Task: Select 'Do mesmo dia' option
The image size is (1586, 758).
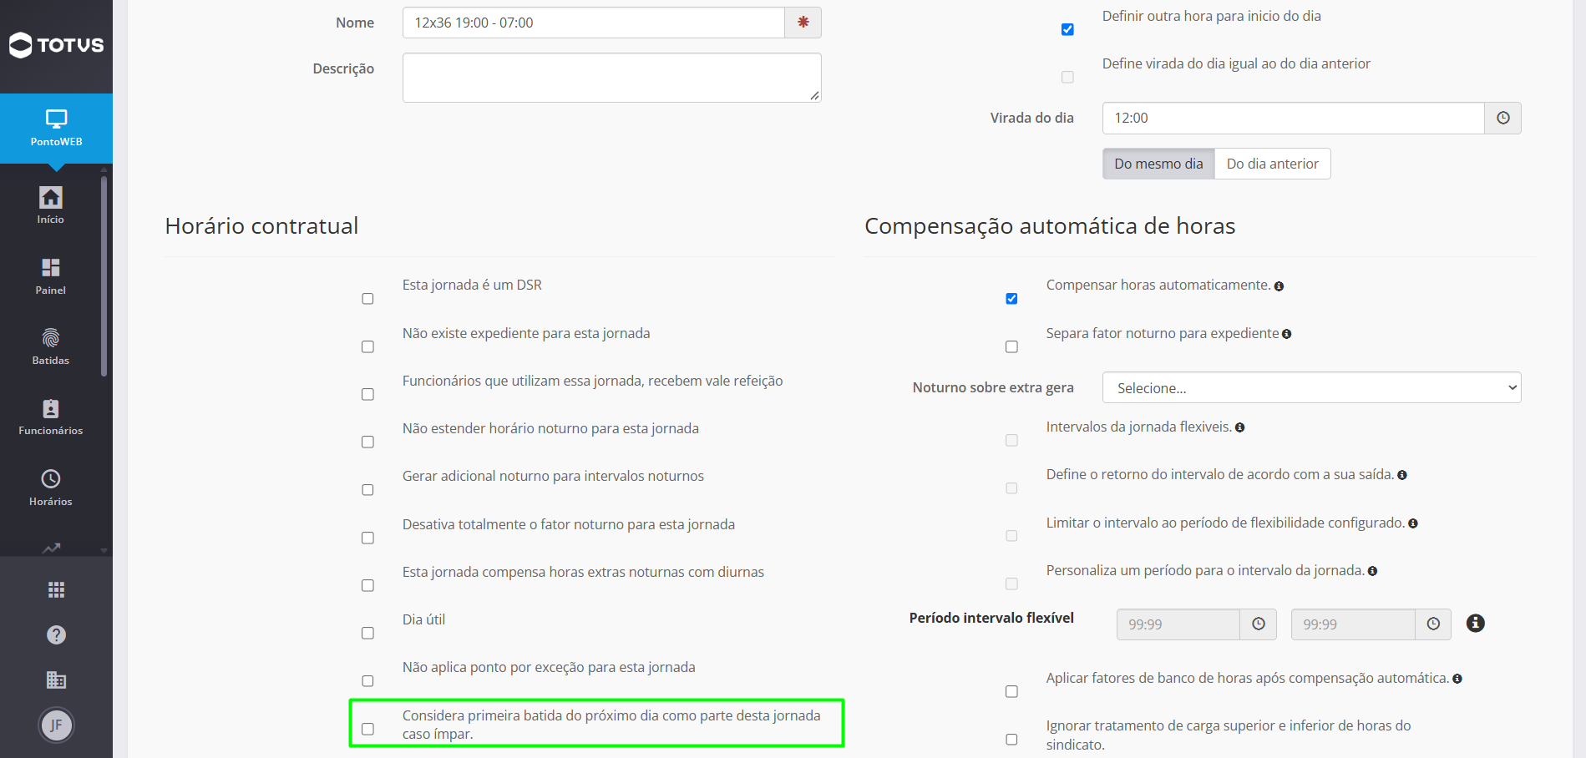Action: 1158,164
